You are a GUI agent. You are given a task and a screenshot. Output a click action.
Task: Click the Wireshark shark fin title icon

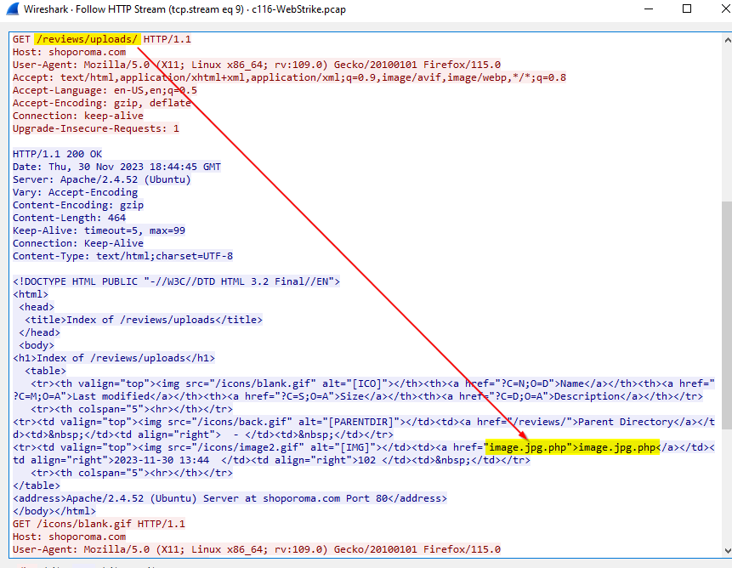12,9
